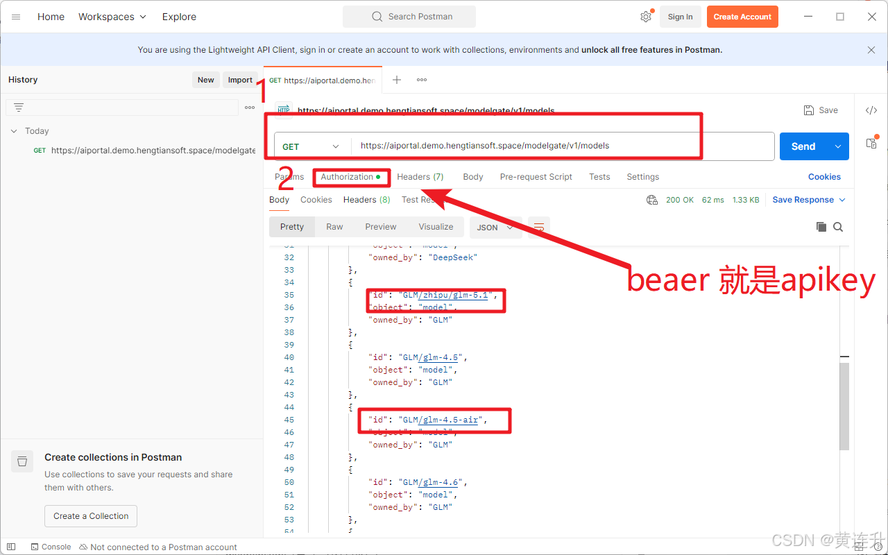Viewport: 888px width, 555px height.
Task: Click the trash box icon beside Create collections
Action: point(22,461)
